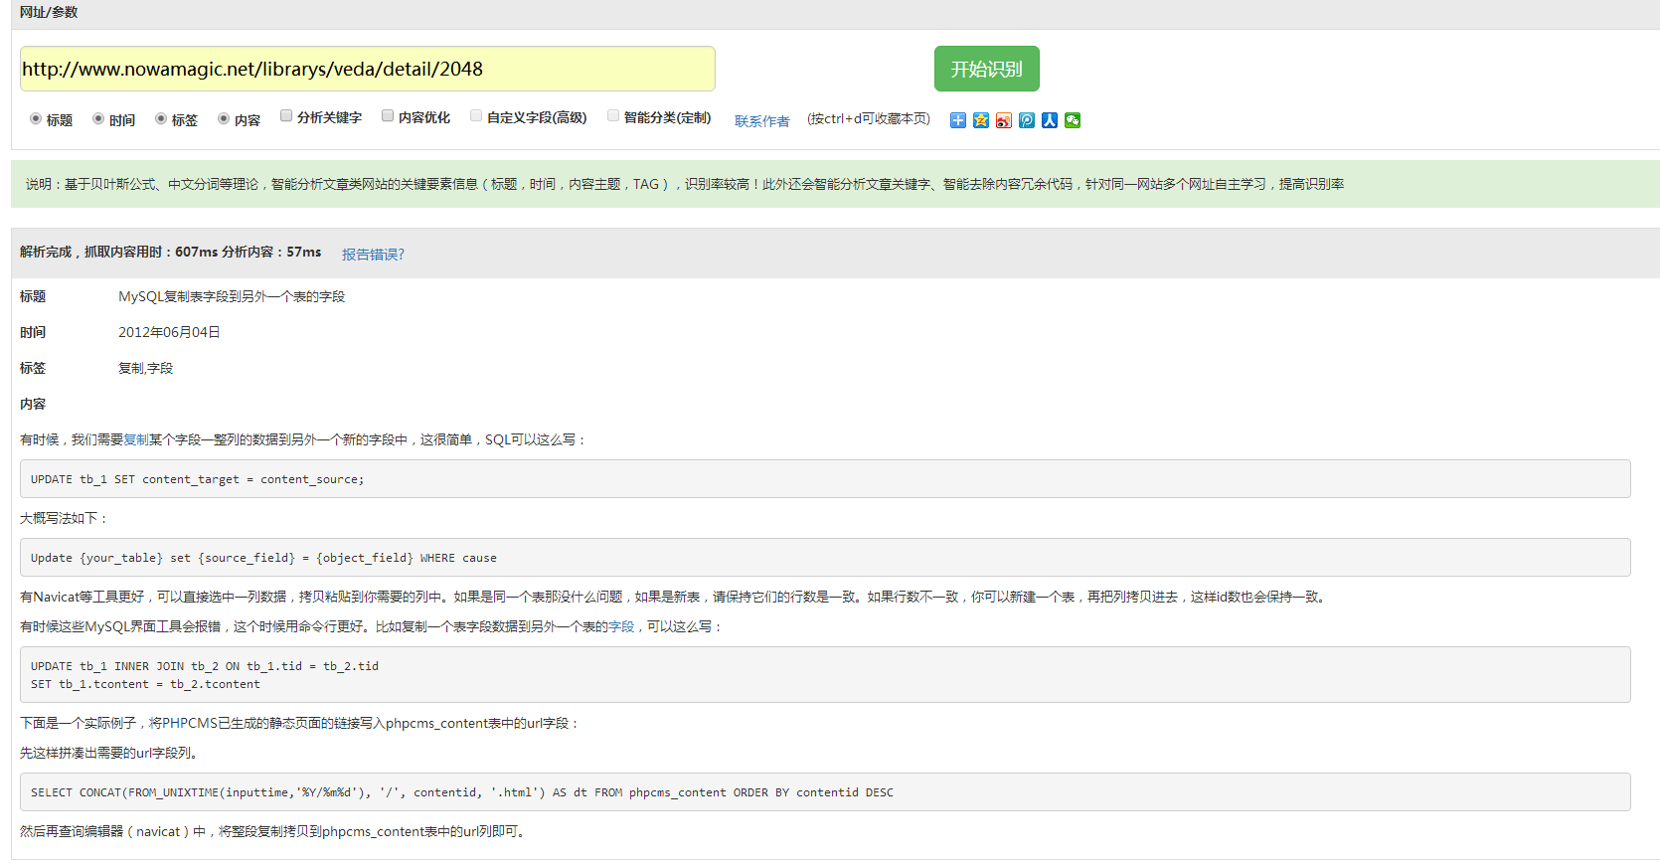
Task: Click the UPDATE tb_1 SET content_target code block
Action: pos(825,478)
